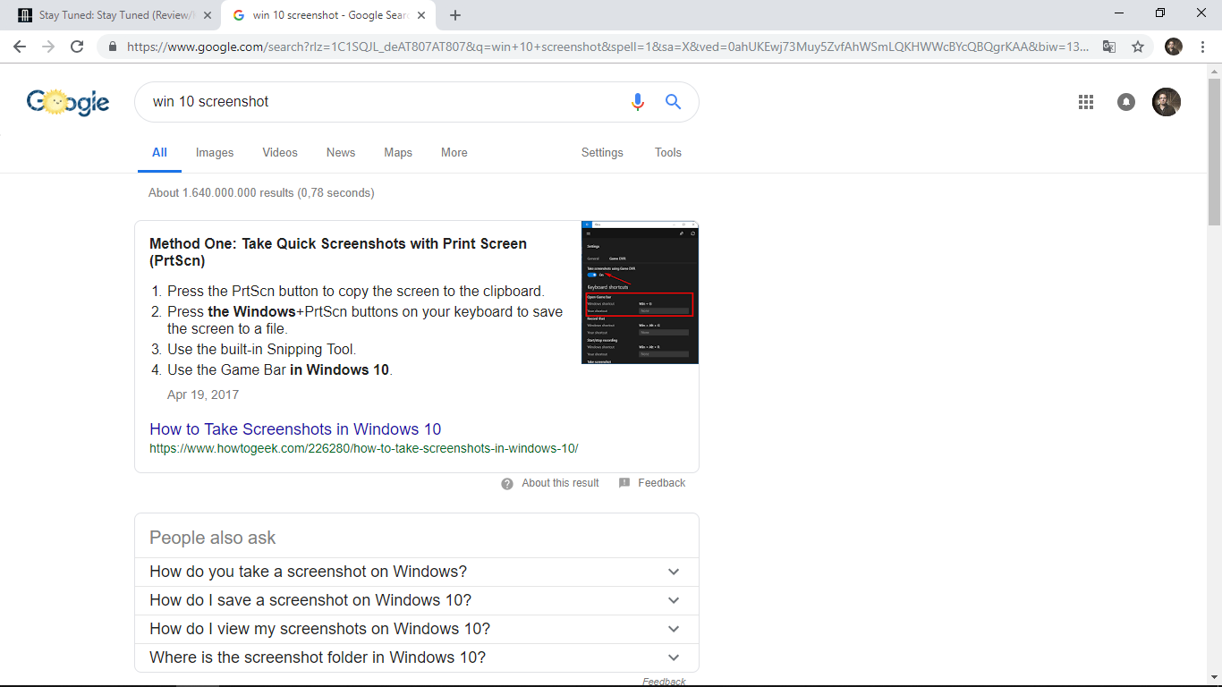Click the magnifier search button
The height and width of the screenshot is (687, 1222).
(674, 102)
